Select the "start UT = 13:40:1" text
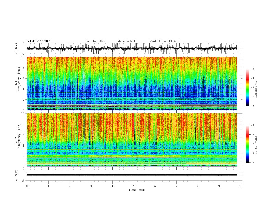Viewport: 271px width, 209px height. (165, 41)
